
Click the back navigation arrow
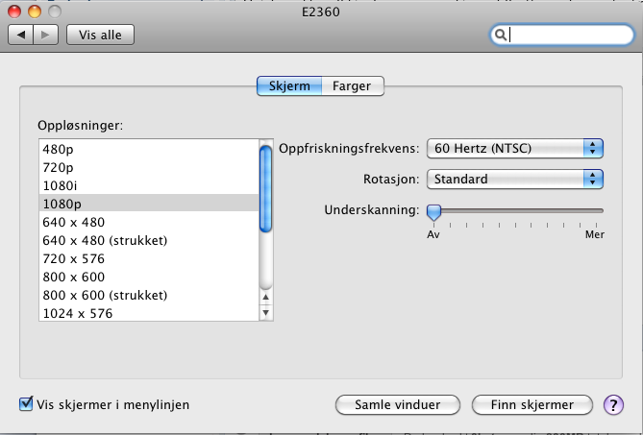tap(21, 35)
